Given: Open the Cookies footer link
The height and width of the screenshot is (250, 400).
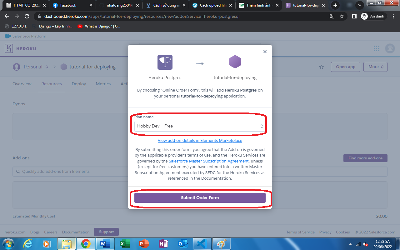Looking at the screenshot, I should (x=343, y=232).
